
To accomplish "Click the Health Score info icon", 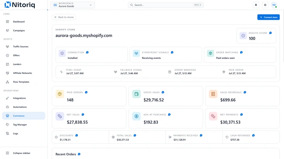I will 271,33.
